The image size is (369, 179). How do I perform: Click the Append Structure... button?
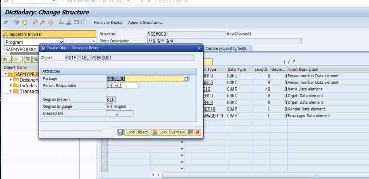[146, 23]
